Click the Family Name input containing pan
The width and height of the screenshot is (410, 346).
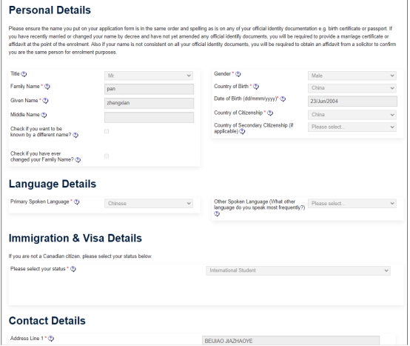pyautogui.click(x=149, y=89)
